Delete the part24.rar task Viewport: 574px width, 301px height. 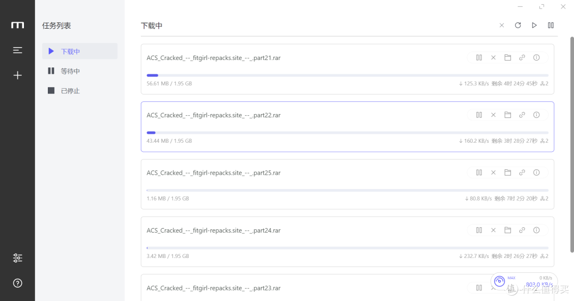click(x=493, y=230)
